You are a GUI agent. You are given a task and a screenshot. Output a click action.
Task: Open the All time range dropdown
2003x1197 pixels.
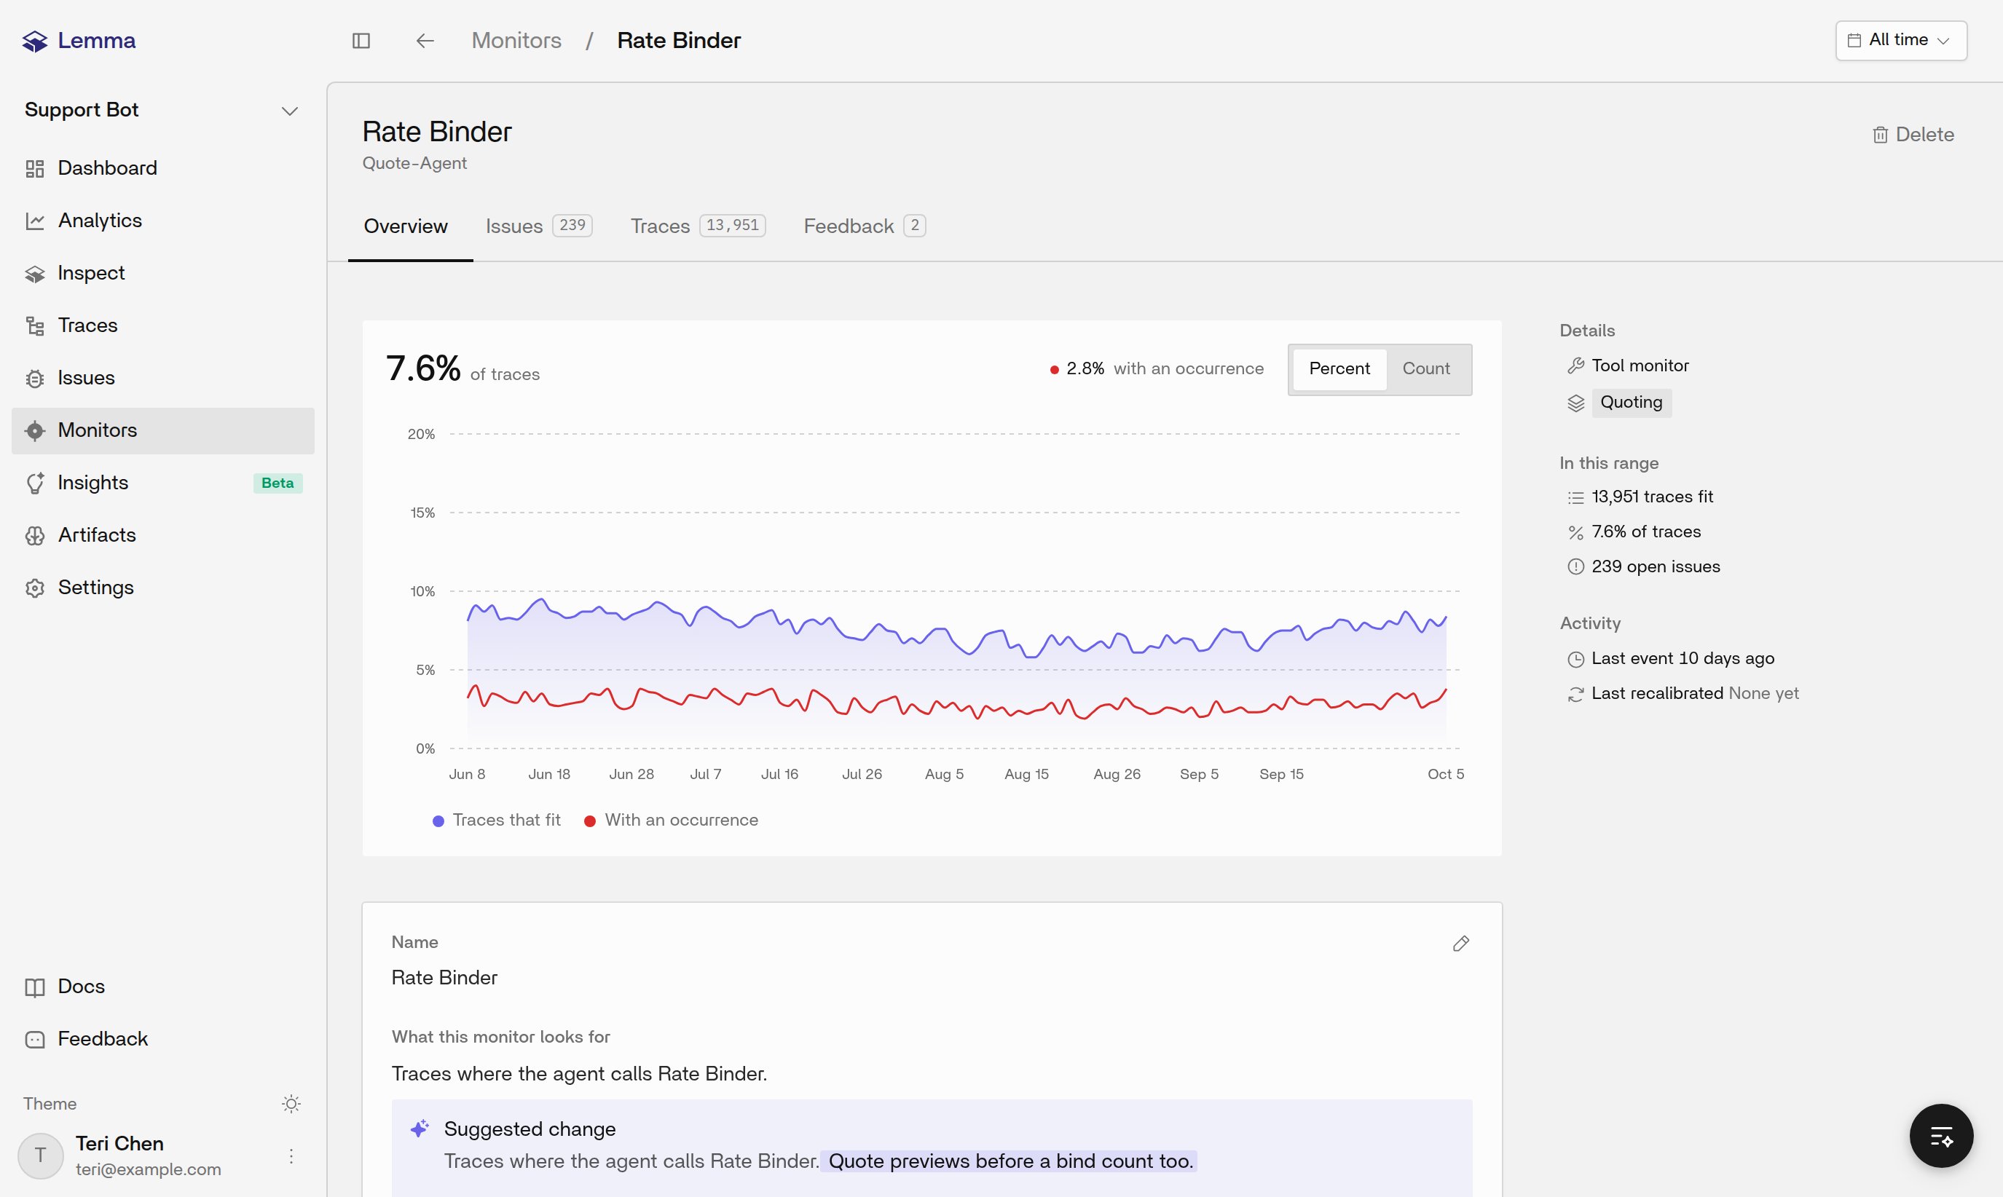coord(1900,40)
